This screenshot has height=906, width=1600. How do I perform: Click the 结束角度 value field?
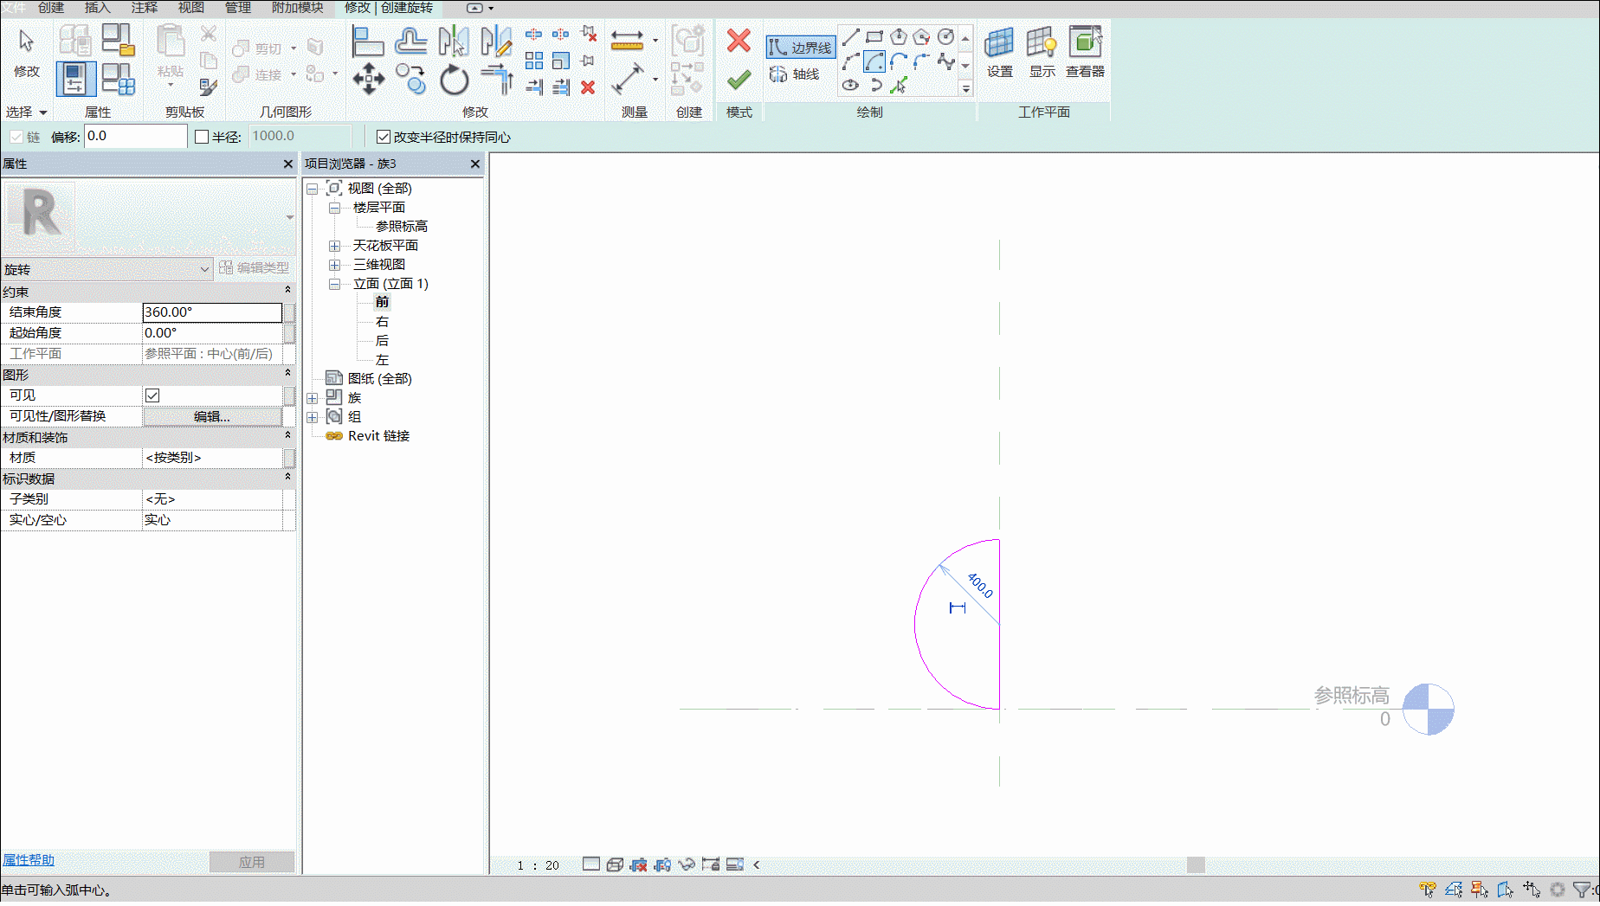tap(212, 312)
